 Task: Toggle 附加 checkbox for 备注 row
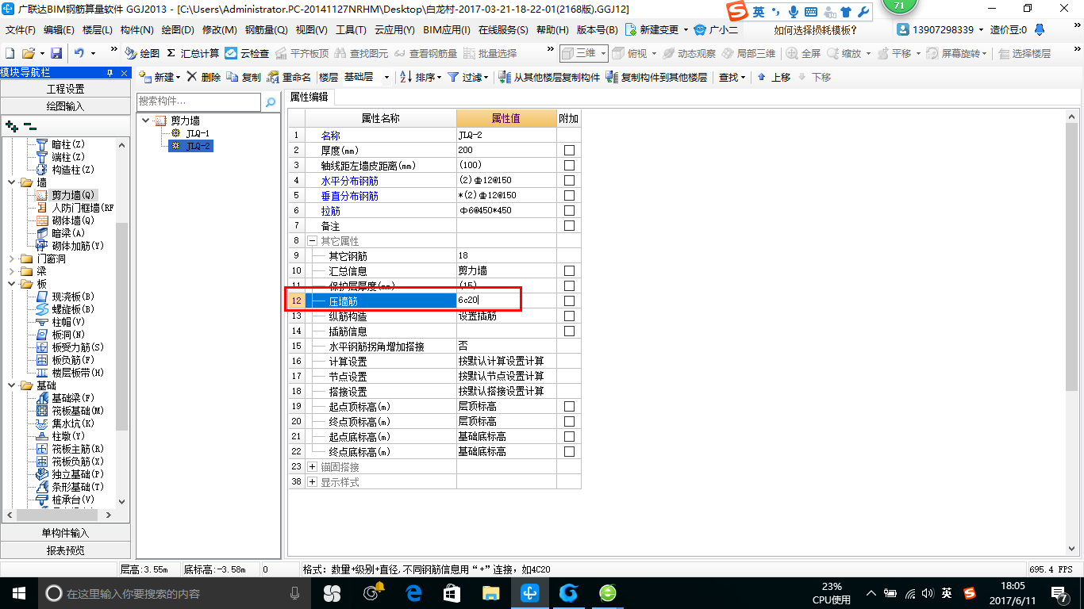click(569, 225)
